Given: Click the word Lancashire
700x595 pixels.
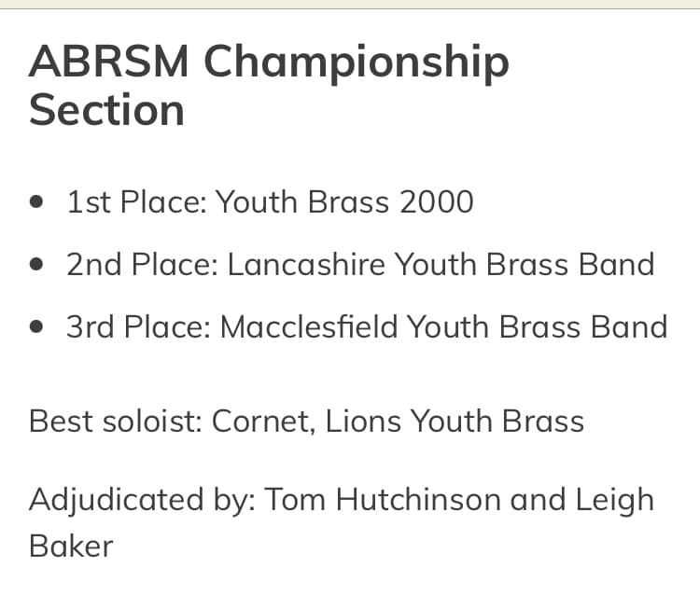Looking at the screenshot, I should [x=306, y=265].
